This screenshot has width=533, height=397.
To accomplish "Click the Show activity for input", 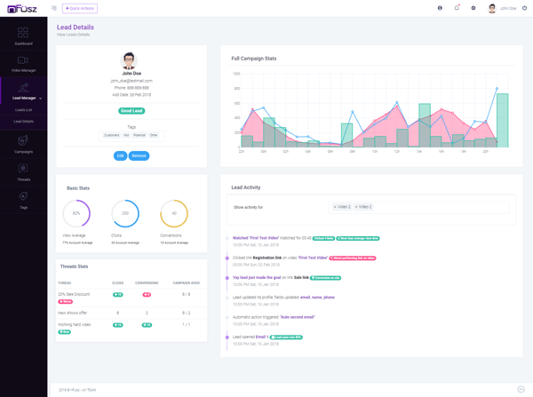I will tap(418, 207).
